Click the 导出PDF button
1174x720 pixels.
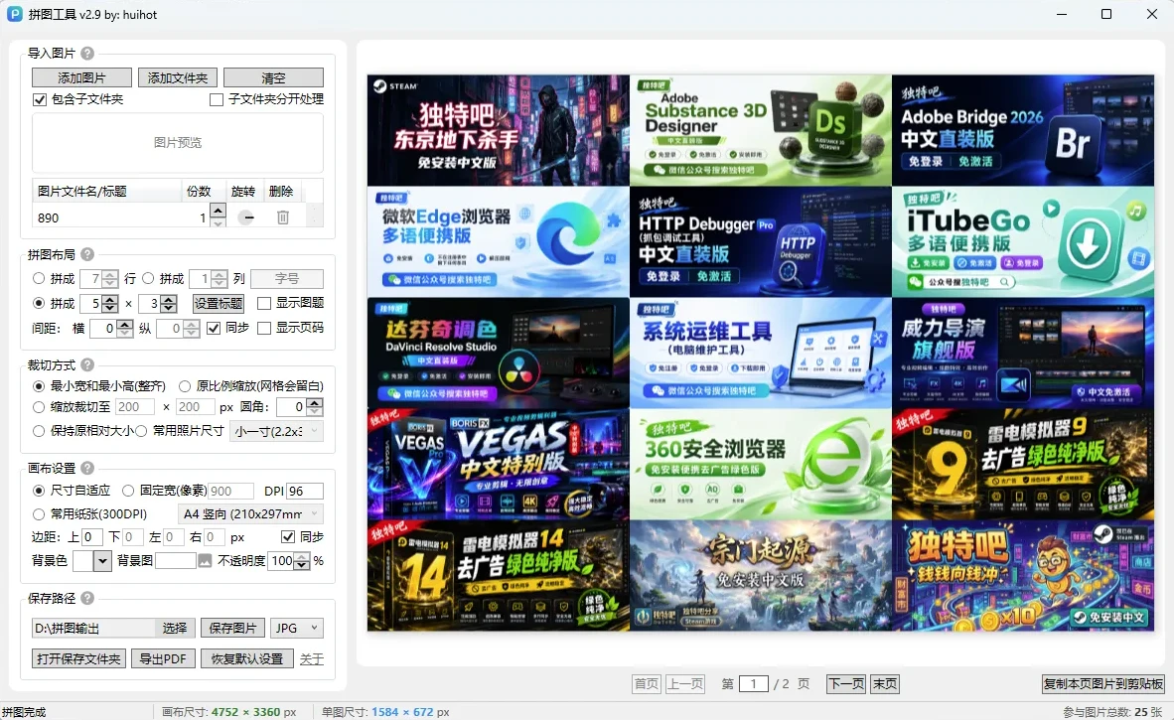(163, 658)
